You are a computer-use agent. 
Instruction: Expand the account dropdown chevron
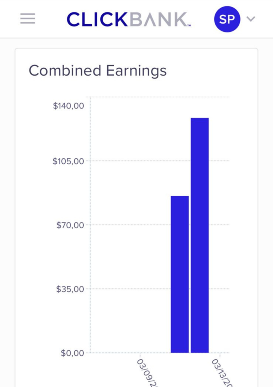pyautogui.click(x=251, y=19)
